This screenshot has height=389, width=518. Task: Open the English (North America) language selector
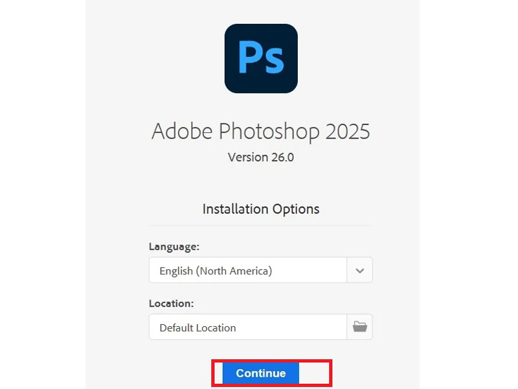click(x=248, y=270)
